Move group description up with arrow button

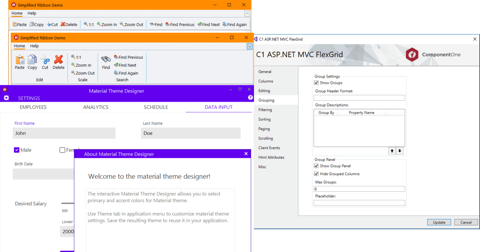pos(392,151)
